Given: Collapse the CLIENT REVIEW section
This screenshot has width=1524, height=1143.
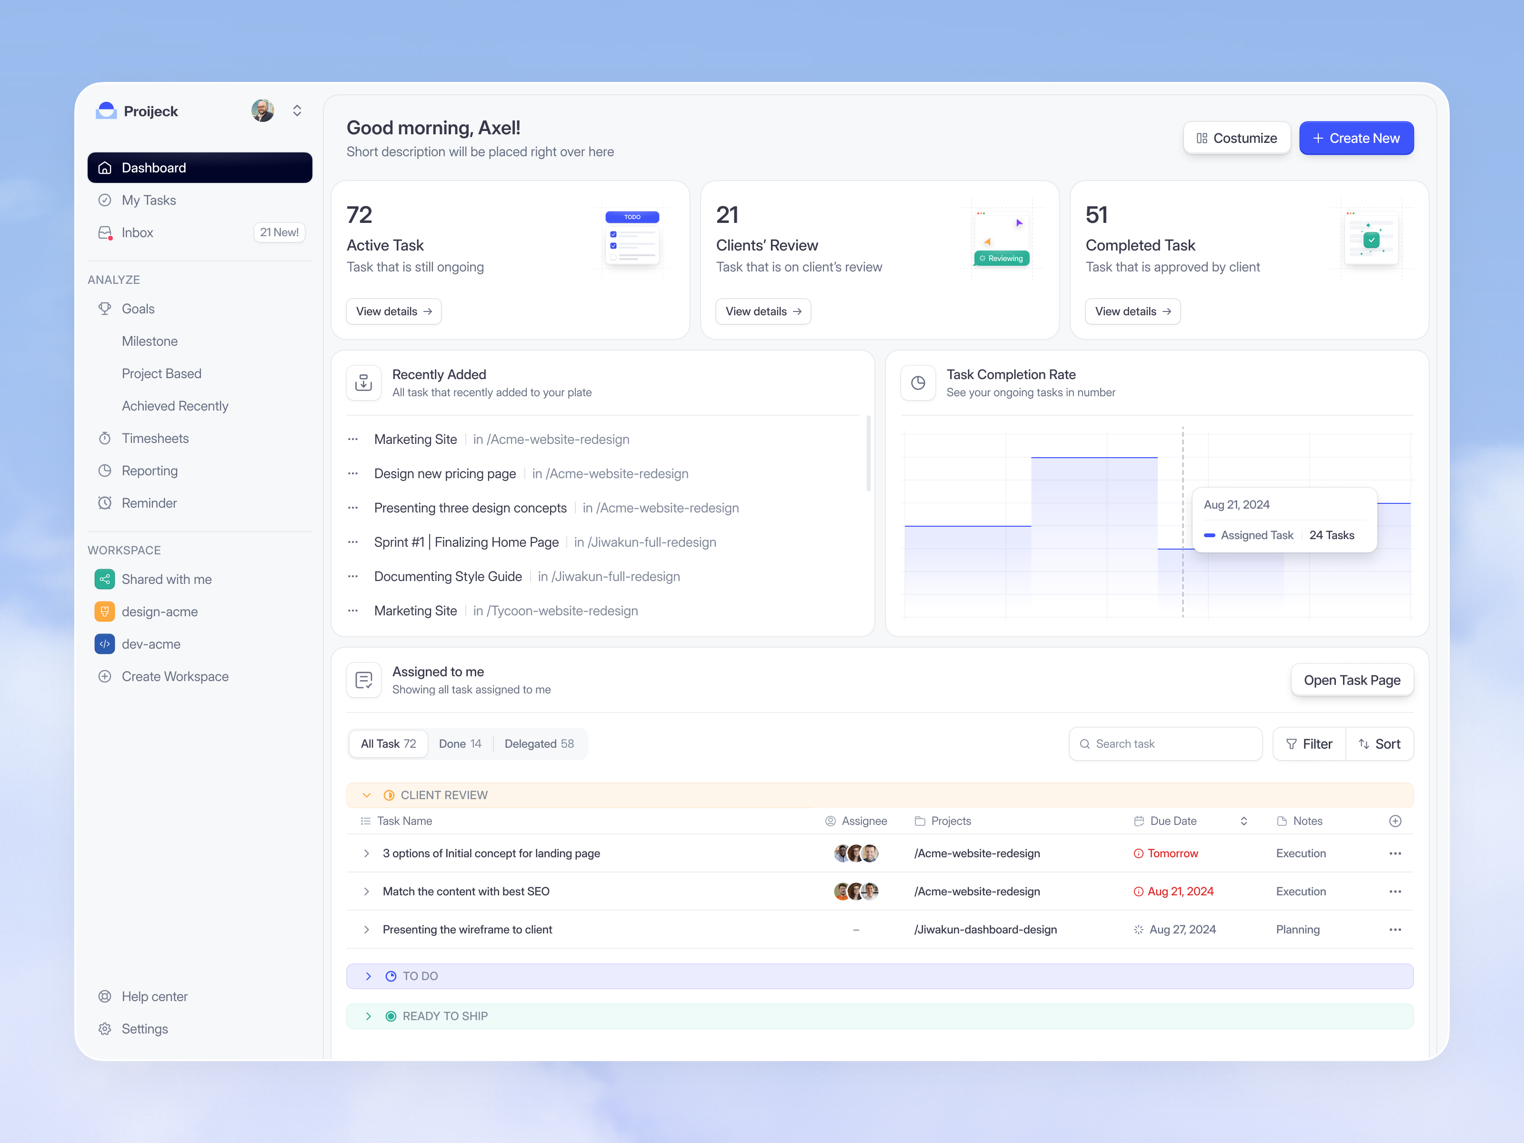Looking at the screenshot, I should [x=366, y=794].
